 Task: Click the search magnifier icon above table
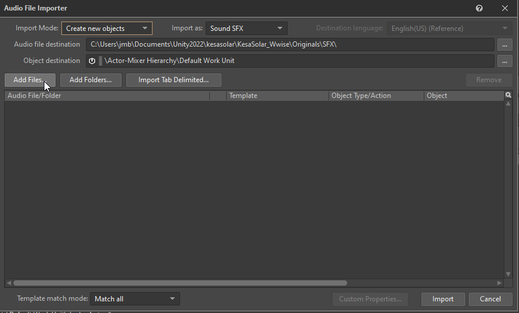tap(508, 95)
